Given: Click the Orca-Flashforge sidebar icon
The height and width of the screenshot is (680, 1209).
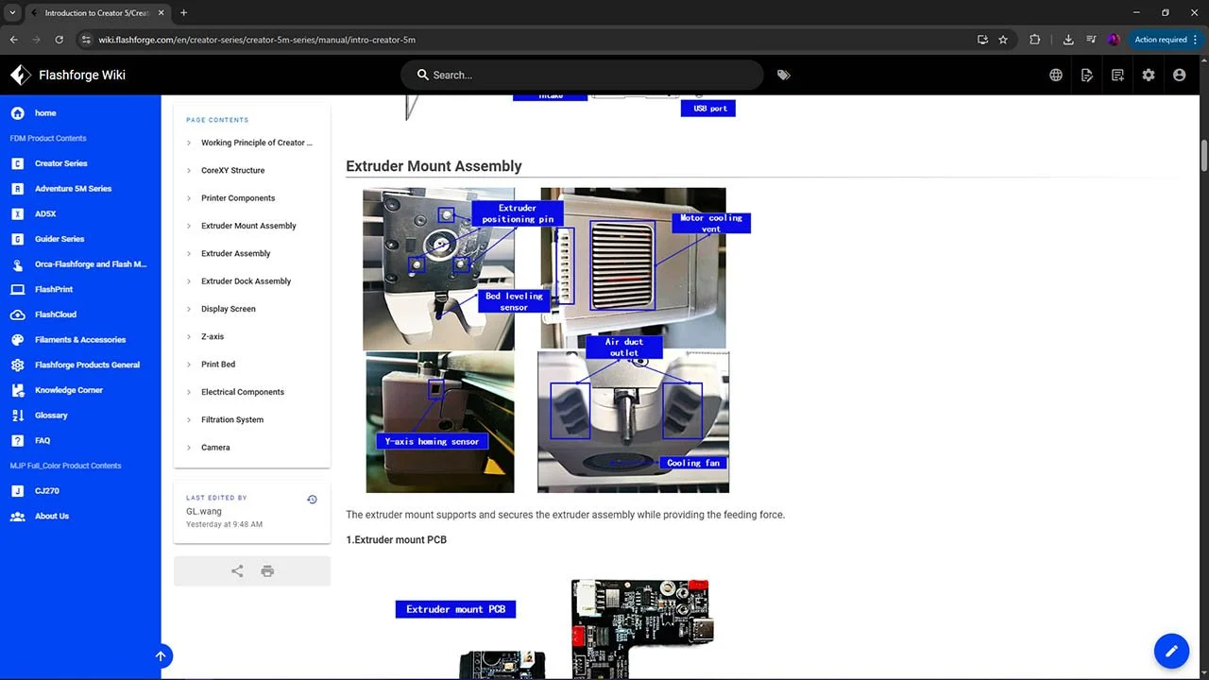Looking at the screenshot, I should 17,264.
